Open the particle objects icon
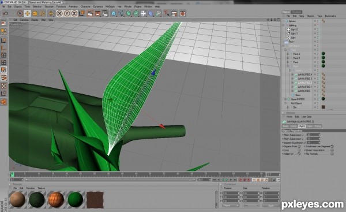The width and height of the screenshot is (346, 212). coord(158,13)
